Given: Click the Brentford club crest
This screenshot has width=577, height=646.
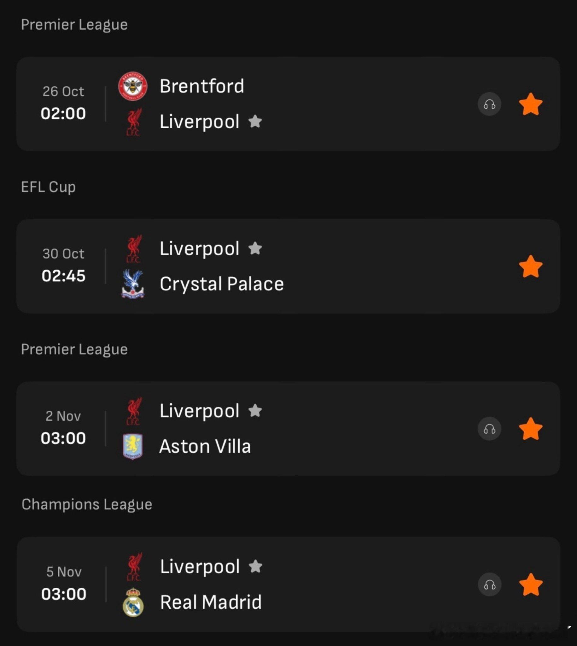Looking at the screenshot, I should (132, 86).
